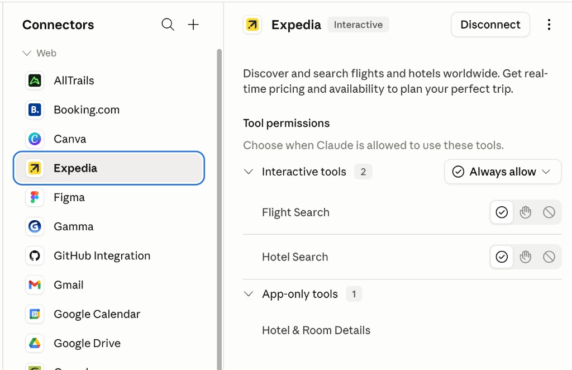Image resolution: width=572 pixels, height=370 pixels.
Task: Select AllTrails in the connectors list
Action: click(x=109, y=80)
